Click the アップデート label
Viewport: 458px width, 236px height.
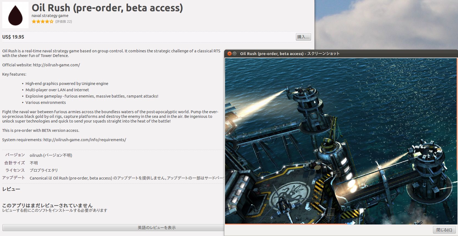[x=14, y=178]
